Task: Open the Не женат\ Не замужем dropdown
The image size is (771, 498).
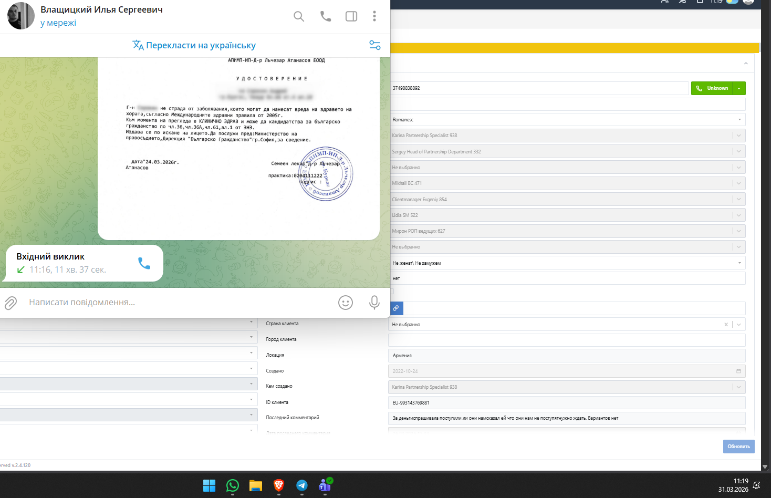Action: (x=567, y=263)
